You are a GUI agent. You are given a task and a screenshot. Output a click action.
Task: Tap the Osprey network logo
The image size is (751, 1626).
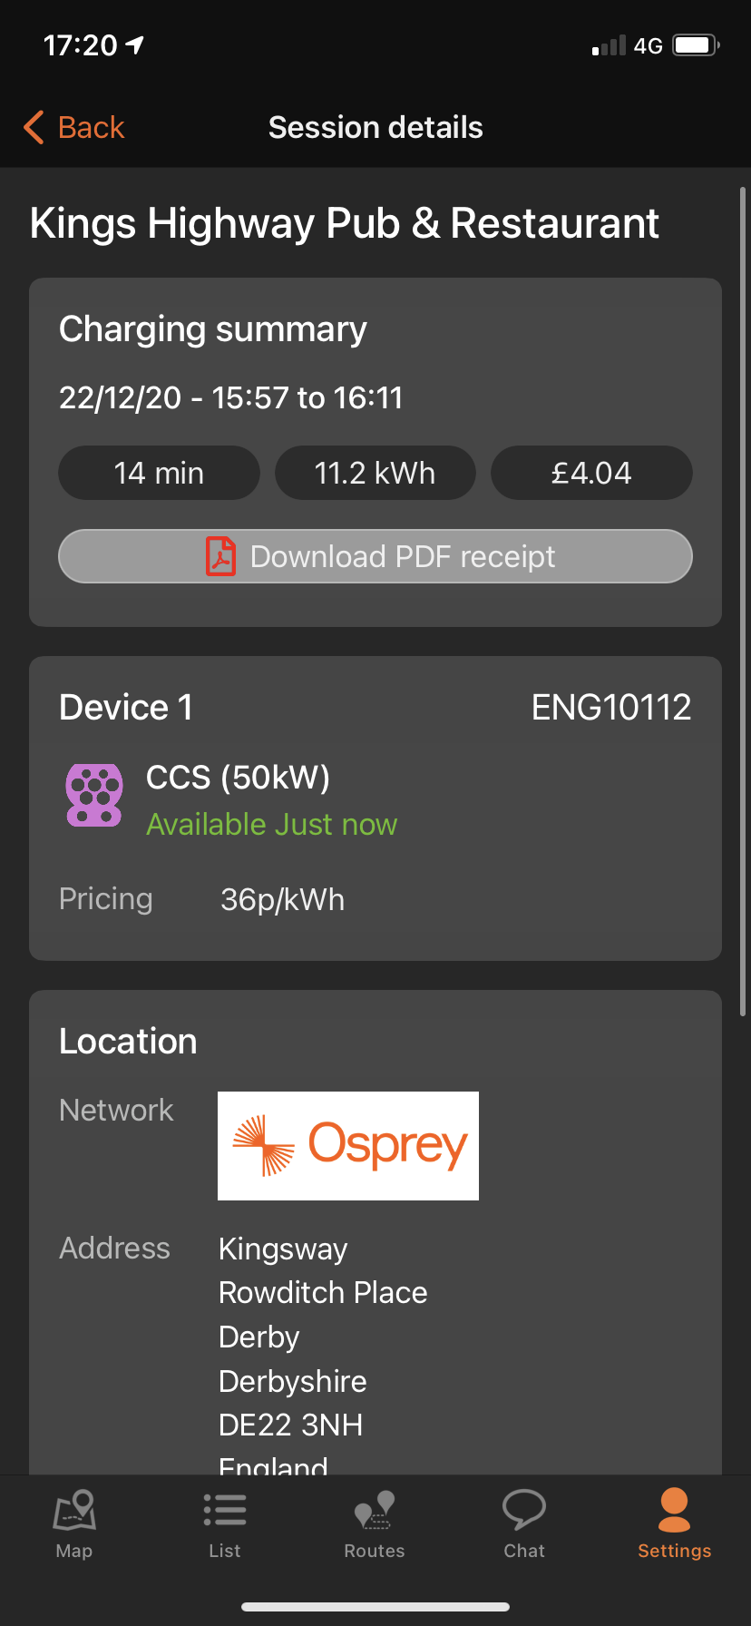coord(348,1145)
